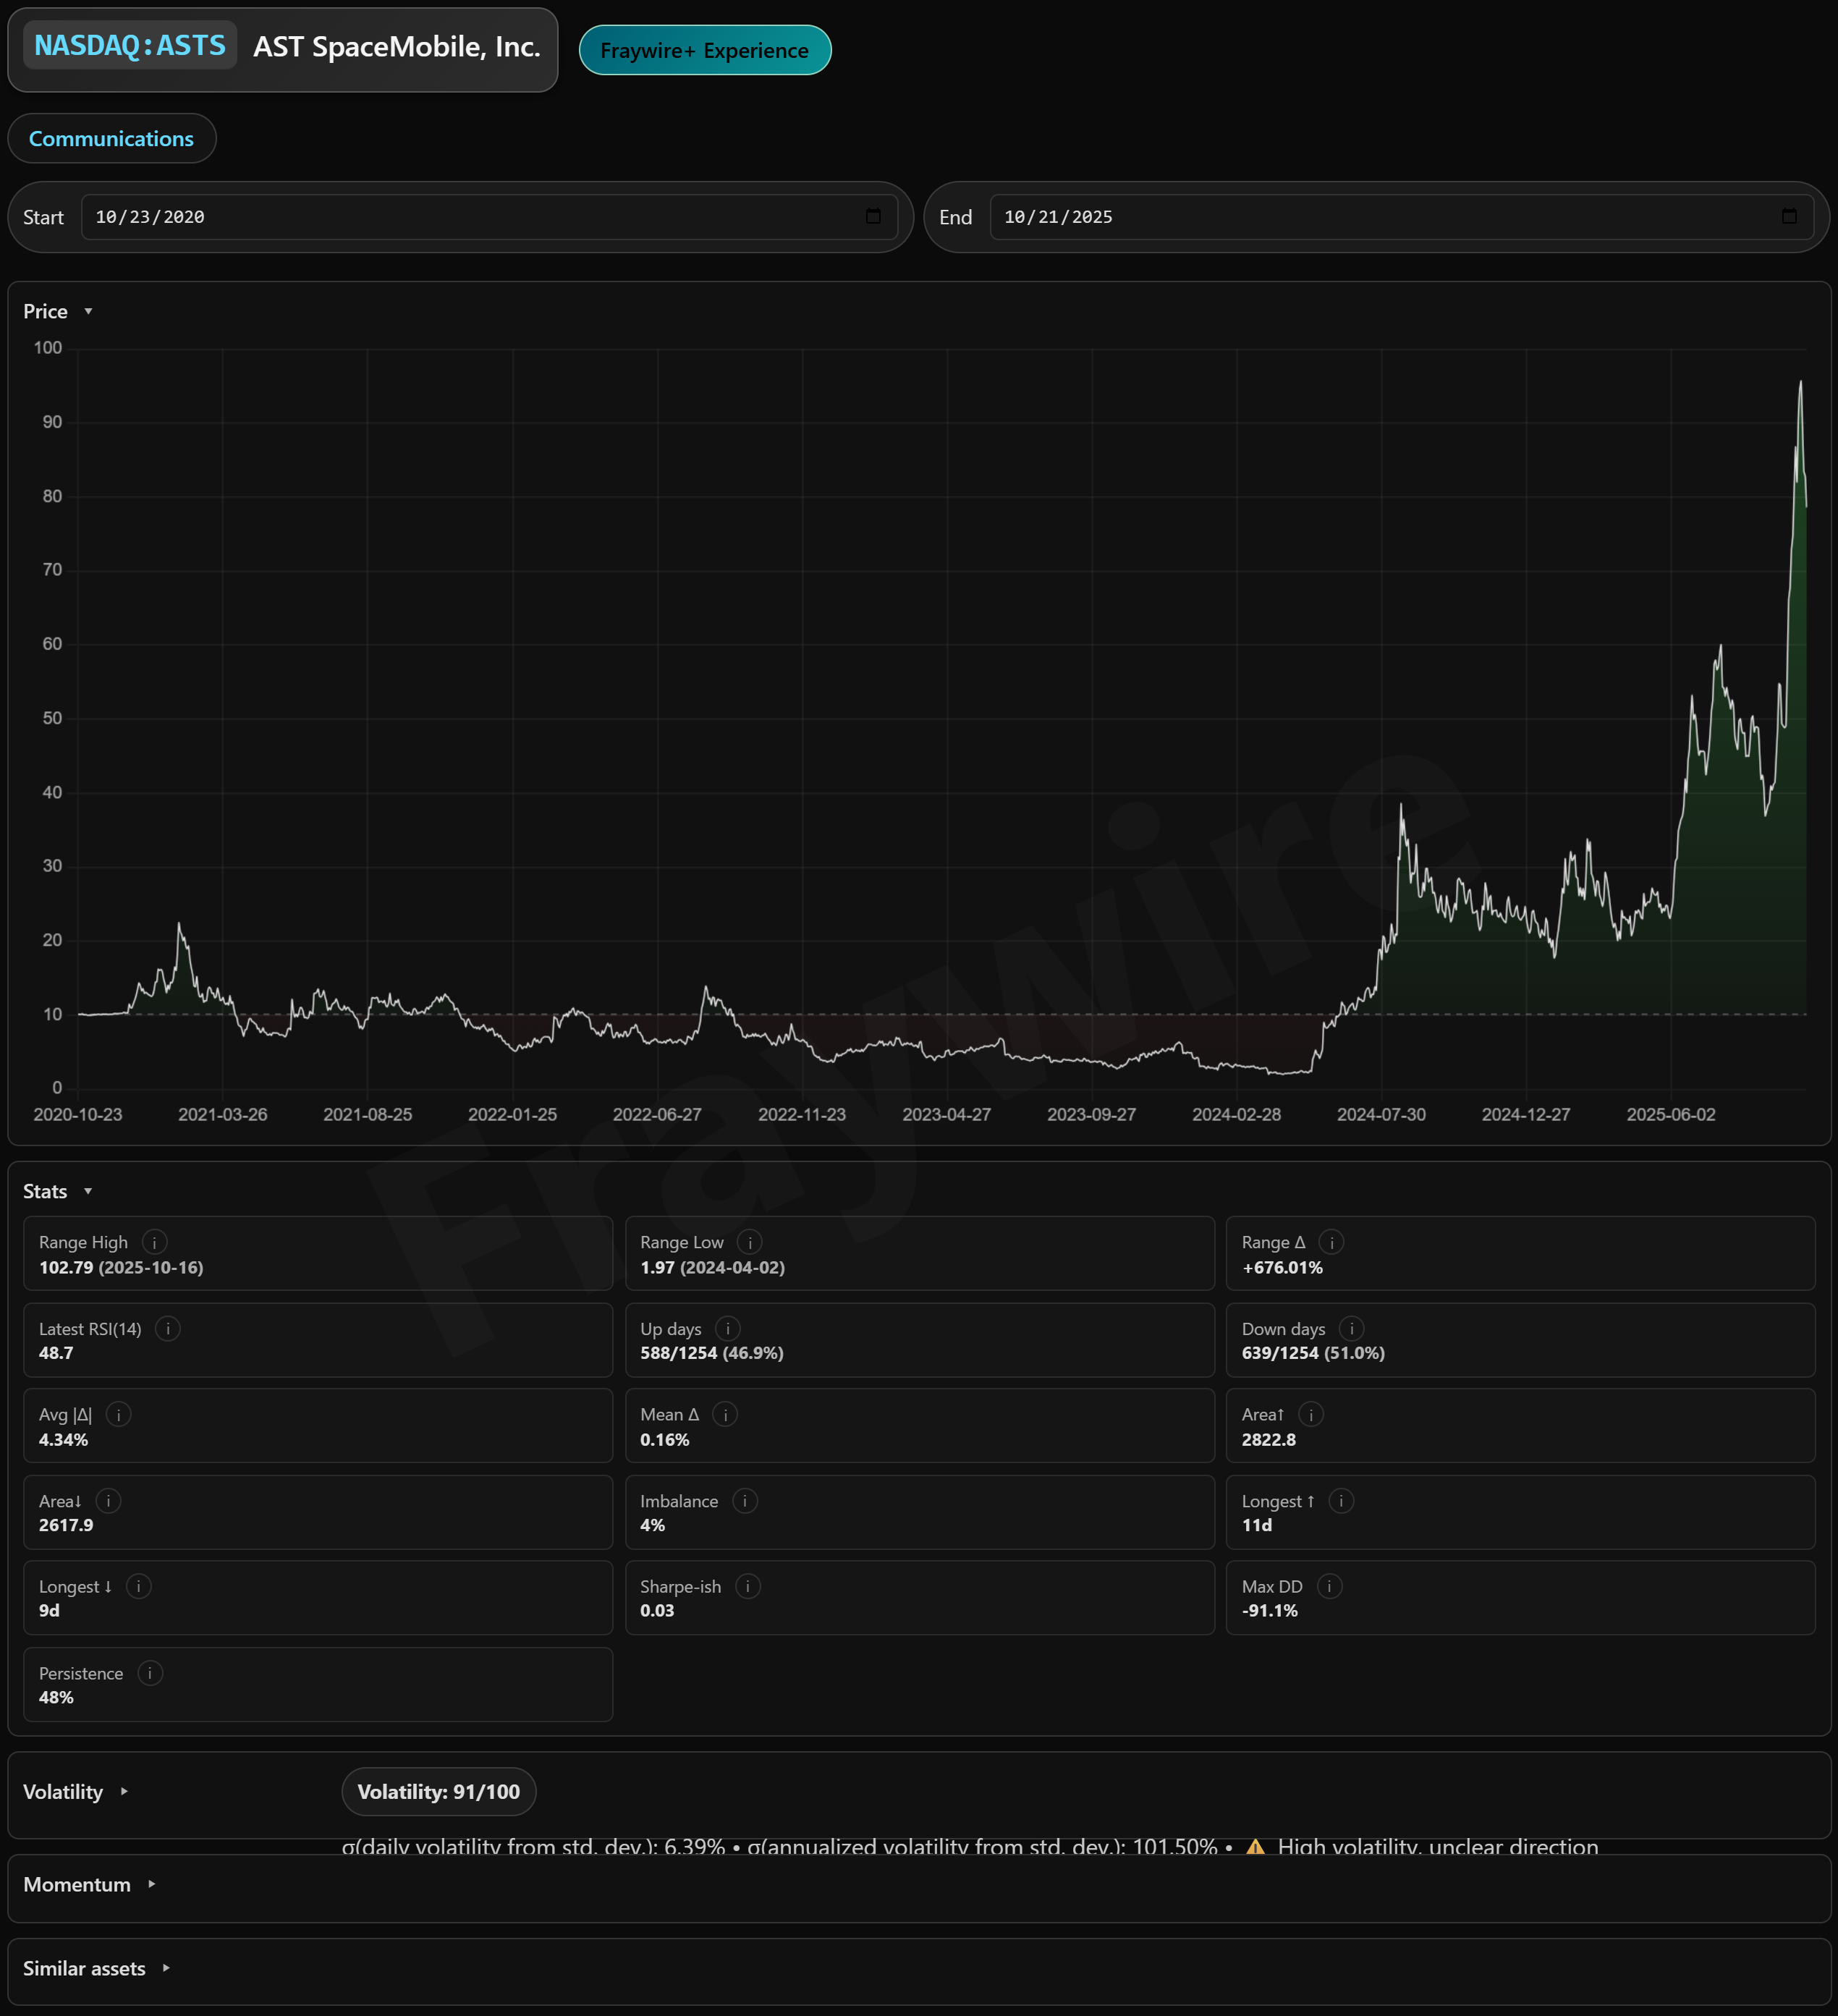Click the info icon next to Up days
The width and height of the screenshot is (1838, 2016).
point(728,1328)
